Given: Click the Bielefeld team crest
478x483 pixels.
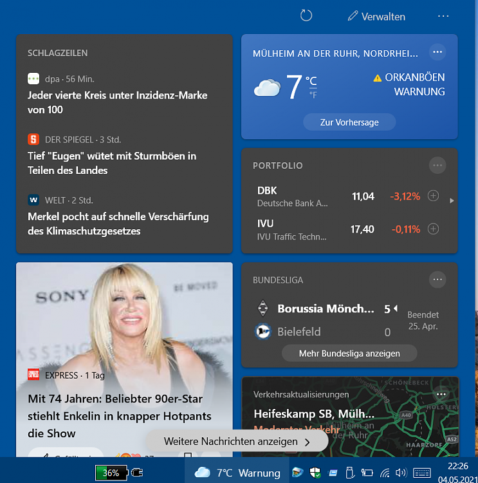Looking at the screenshot, I should (263, 332).
